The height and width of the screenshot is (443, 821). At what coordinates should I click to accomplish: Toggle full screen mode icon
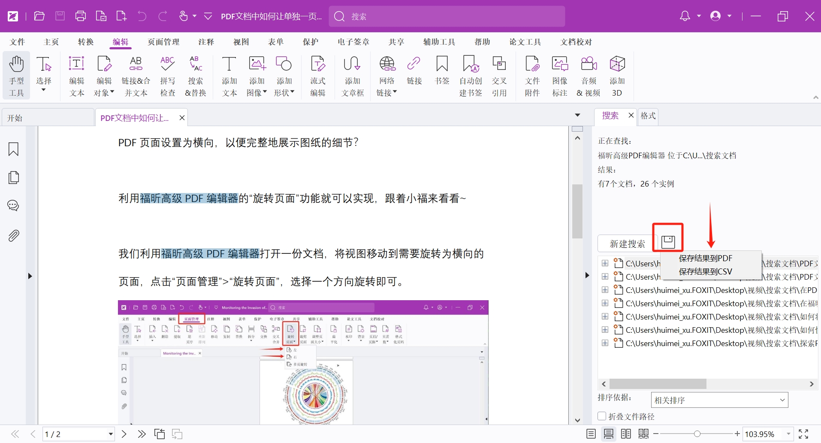(x=803, y=434)
